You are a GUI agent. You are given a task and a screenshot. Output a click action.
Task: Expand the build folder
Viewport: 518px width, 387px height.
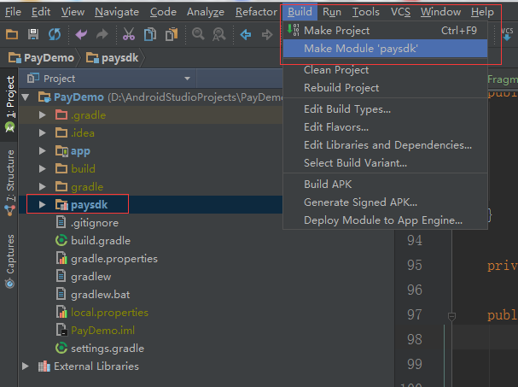pyautogui.click(x=43, y=168)
